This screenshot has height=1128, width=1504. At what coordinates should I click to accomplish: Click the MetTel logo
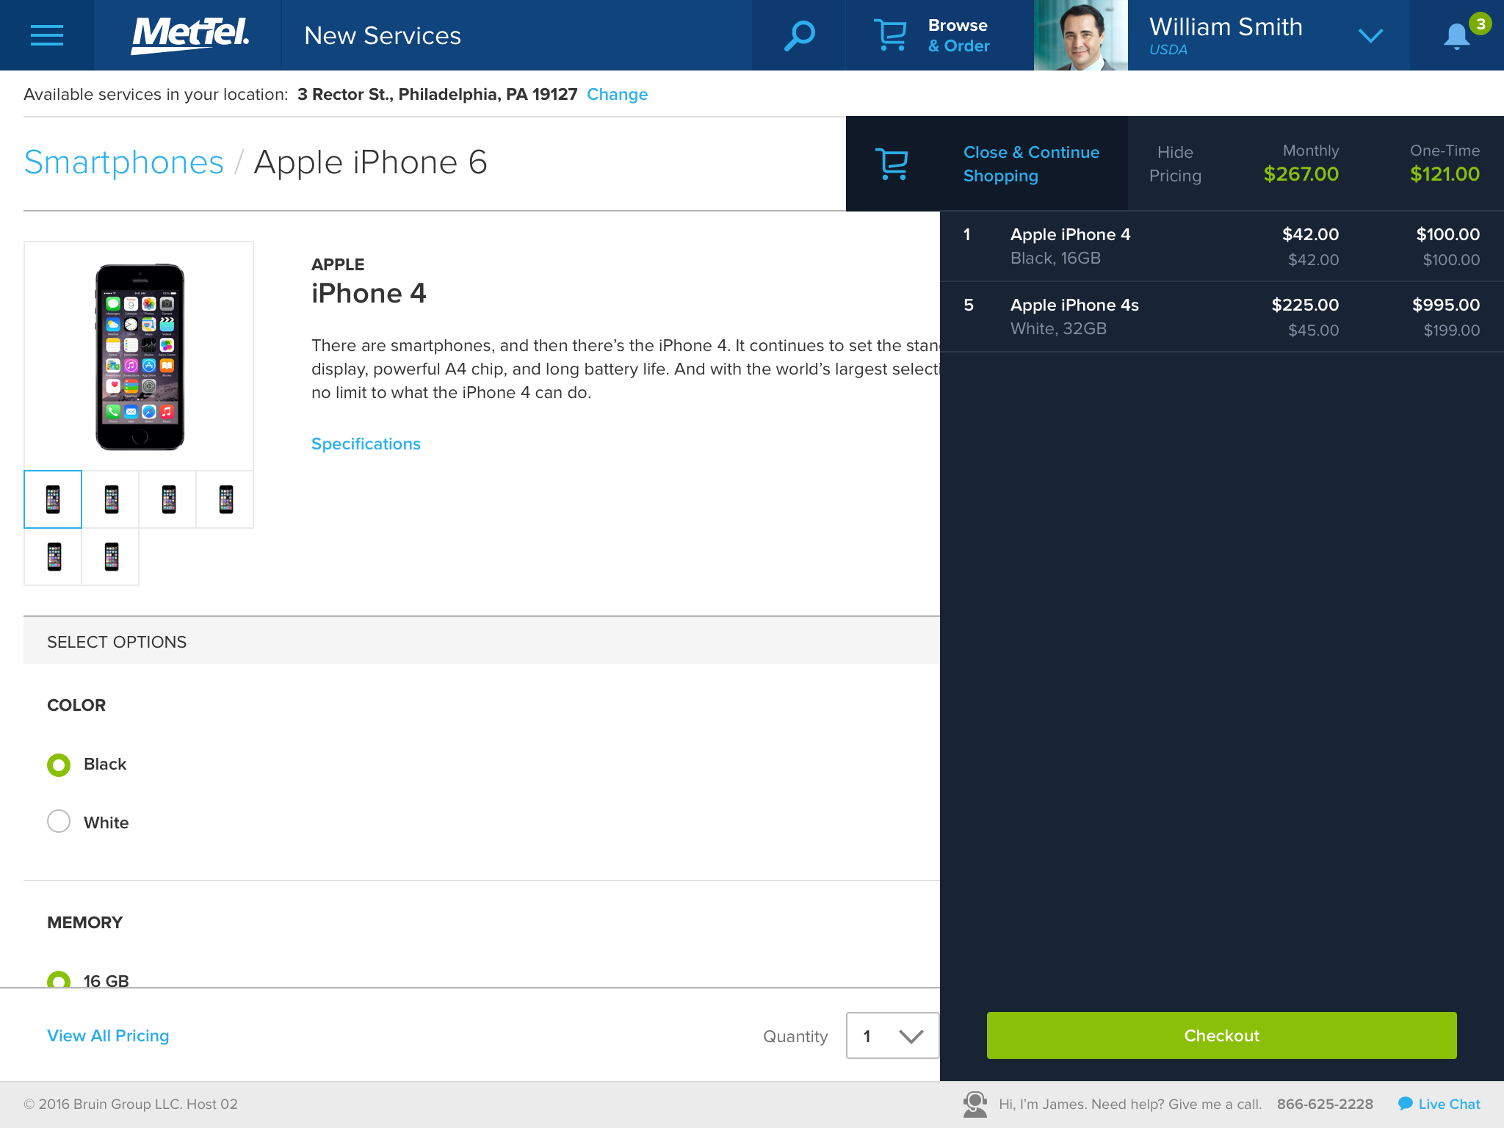tap(189, 35)
